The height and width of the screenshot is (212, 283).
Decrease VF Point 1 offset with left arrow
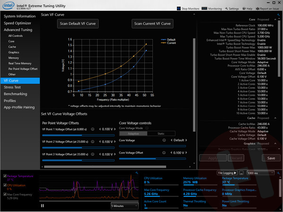click(100, 129)
